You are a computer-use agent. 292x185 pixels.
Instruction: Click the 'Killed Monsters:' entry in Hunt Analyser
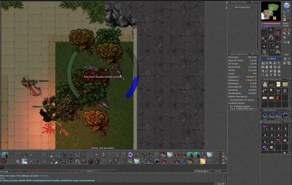coord(238,96)
